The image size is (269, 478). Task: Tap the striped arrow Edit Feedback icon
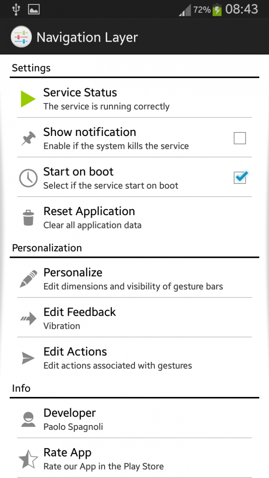click(28, 319)
